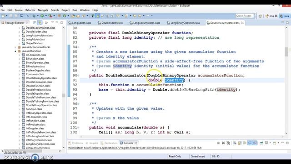
Task: Collapse the java.util.function package
Action: click(15, 51)
